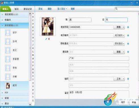Open organization type 工作 dropdown
Image resolution: width=139 pixels, height=108 pixels.
[119, 79]
